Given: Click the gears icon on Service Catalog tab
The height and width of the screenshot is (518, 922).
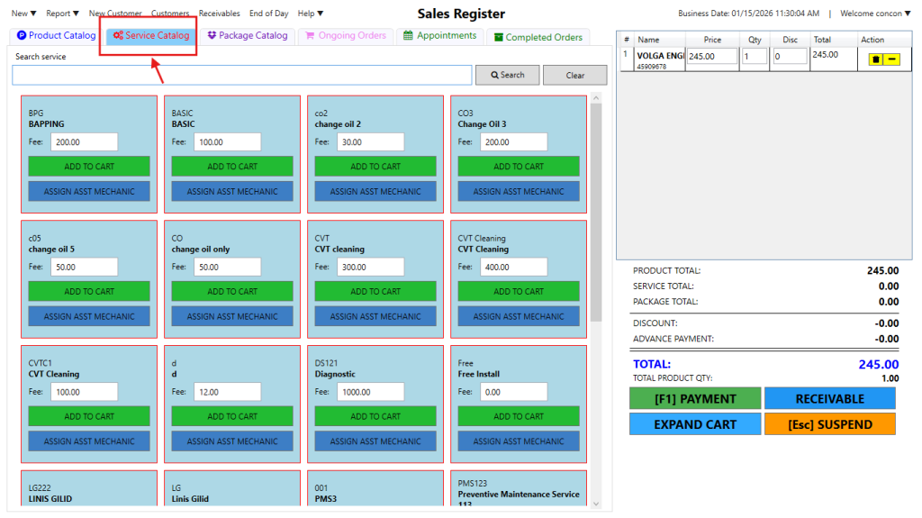Looking at the screenshot, I should 118,36.
